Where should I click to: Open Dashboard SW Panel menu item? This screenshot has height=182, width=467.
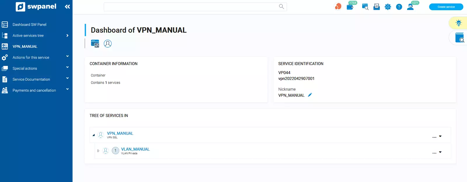click(29, 24)
